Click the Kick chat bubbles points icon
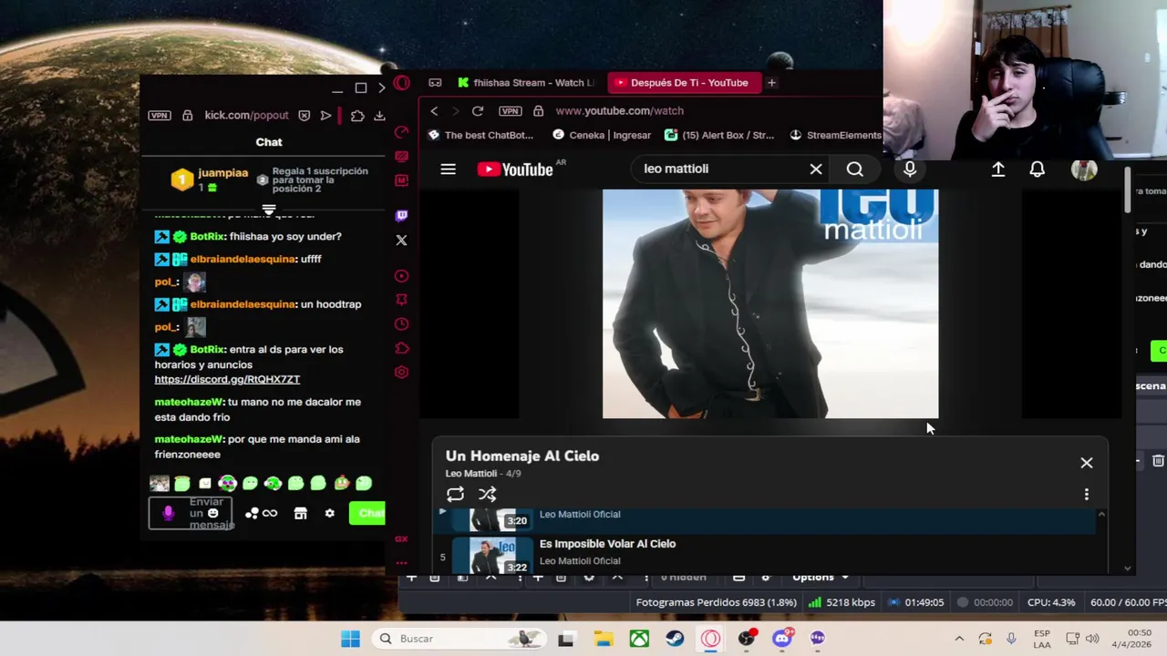The image size is (1167, 656). (252, 514)
